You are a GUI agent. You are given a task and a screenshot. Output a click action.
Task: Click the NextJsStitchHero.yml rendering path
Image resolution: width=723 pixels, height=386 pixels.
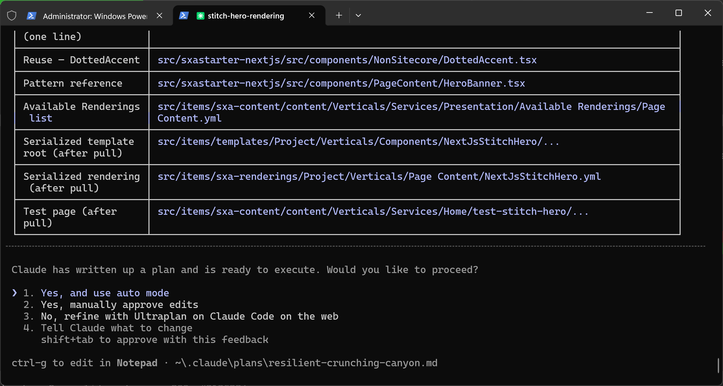[x=379, y=176]
